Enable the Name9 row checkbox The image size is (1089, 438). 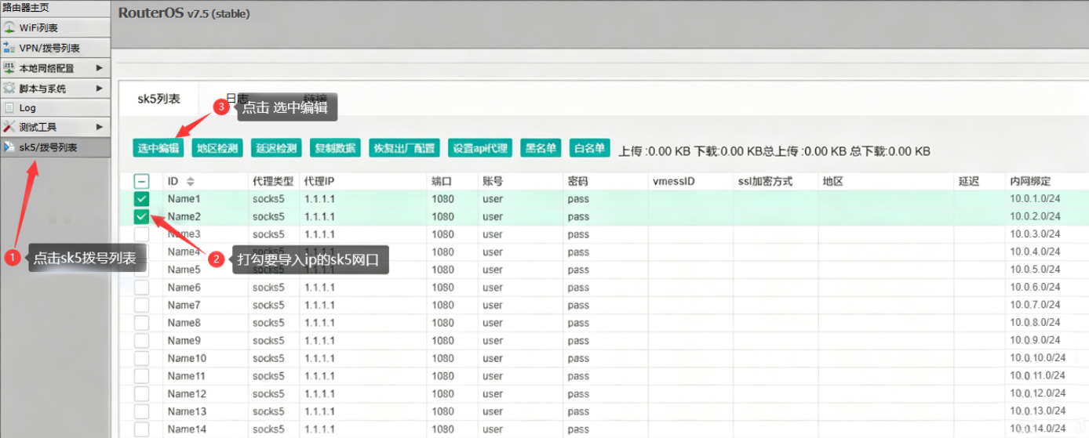coord(141,341)
